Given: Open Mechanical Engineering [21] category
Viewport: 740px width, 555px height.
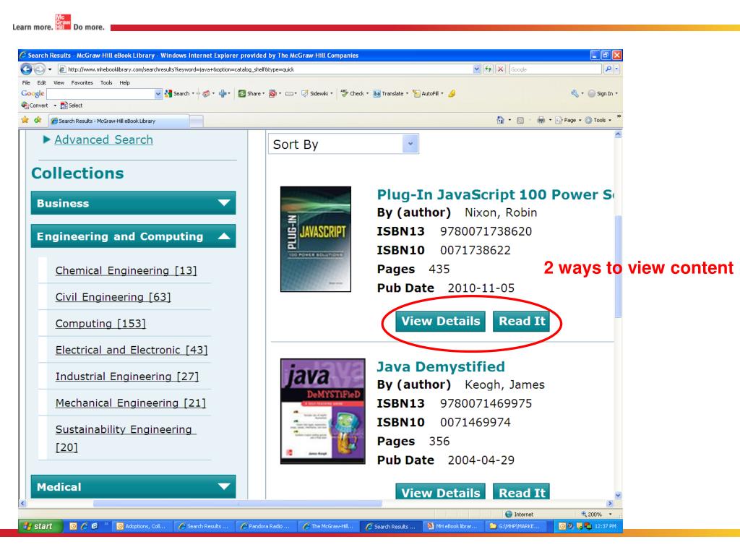Looking at the screenshot, I should 130,403.
